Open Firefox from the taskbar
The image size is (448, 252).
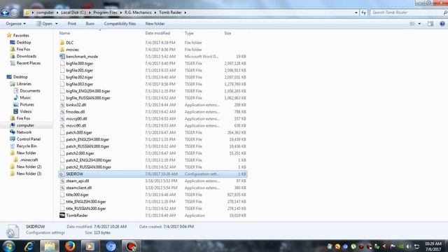click(x=70, y=246)
